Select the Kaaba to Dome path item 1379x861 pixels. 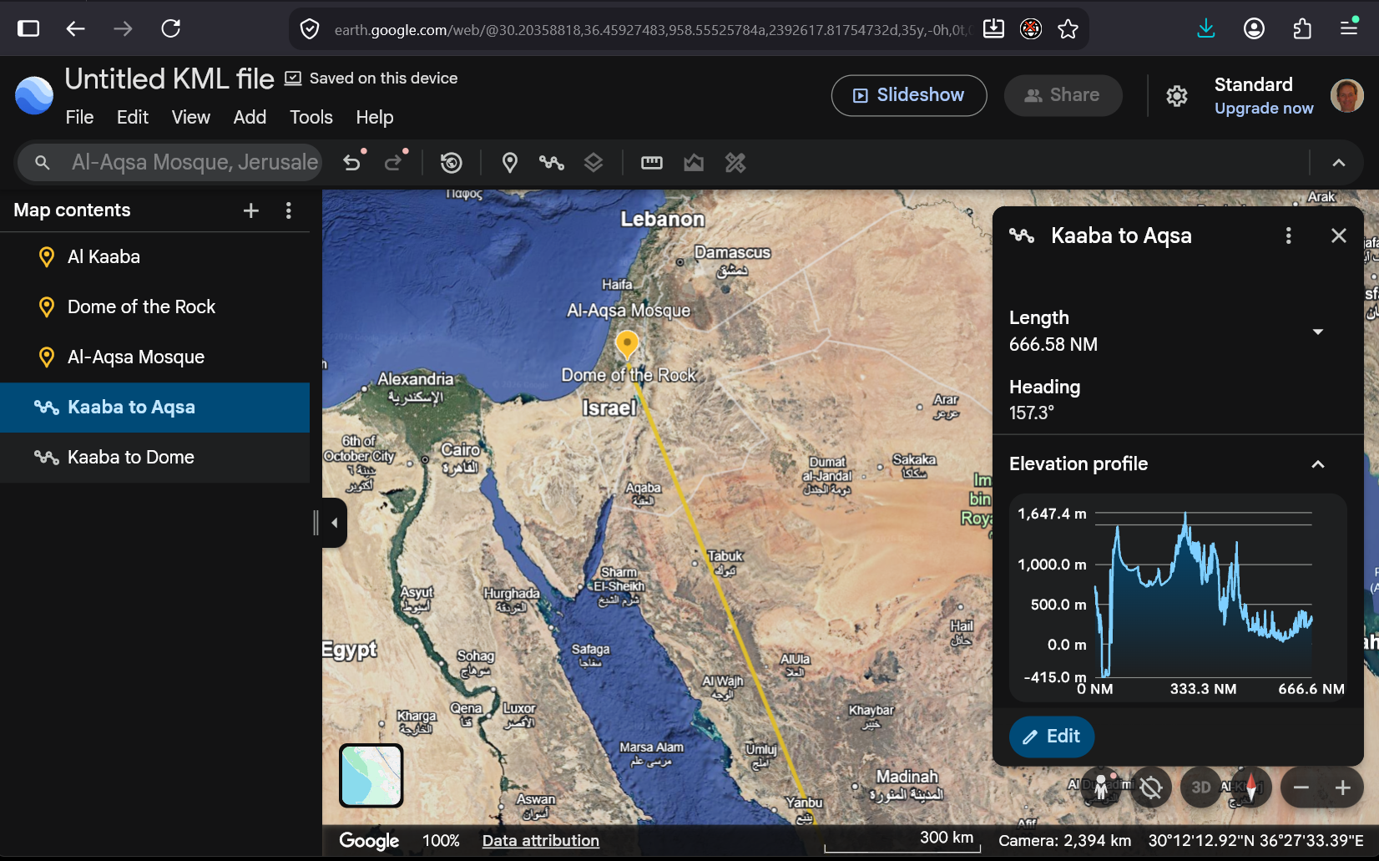pyautogui.click(x=155, y=458)
